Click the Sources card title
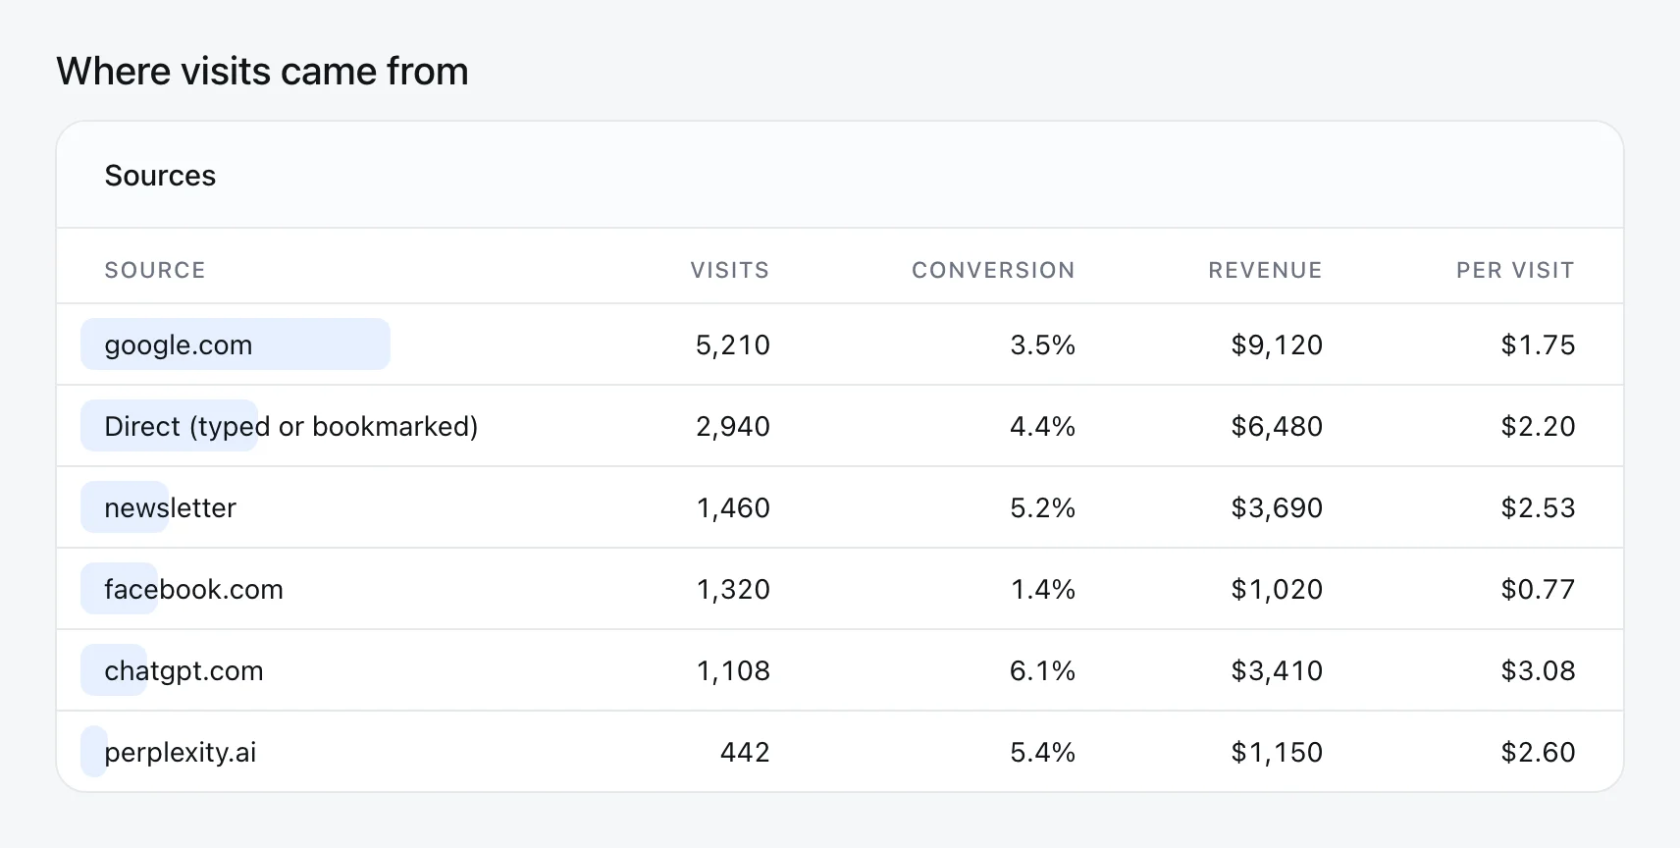1680x848 pixels. (x=160, y=176)
